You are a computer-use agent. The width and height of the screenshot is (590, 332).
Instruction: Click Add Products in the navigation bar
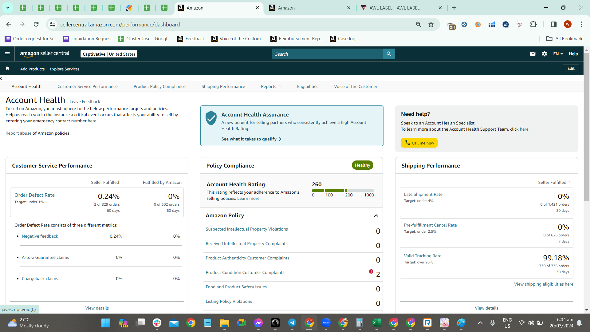coord(32,69)
